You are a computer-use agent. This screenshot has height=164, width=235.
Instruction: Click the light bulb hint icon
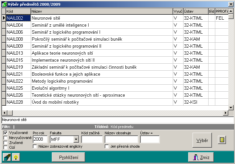(15, 157)
